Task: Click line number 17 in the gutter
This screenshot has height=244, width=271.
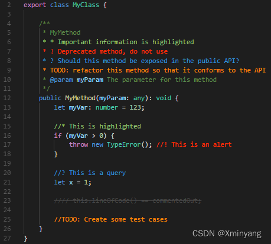Action: (7, 145)
